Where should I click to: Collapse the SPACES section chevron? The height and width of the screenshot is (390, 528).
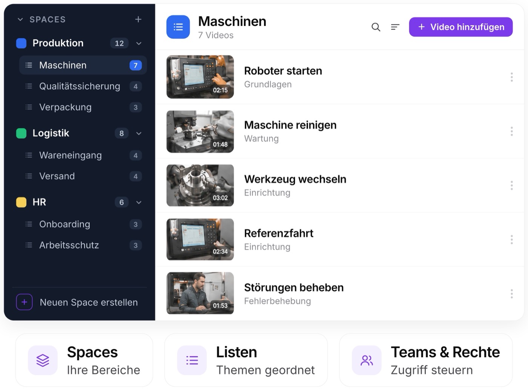click(20, 19)
